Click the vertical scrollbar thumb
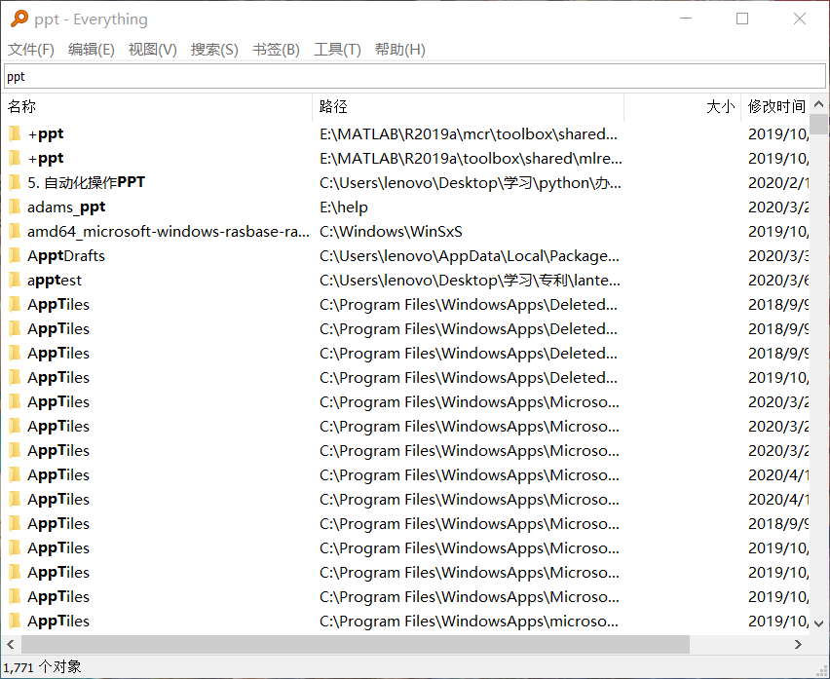 click(819, 125)
